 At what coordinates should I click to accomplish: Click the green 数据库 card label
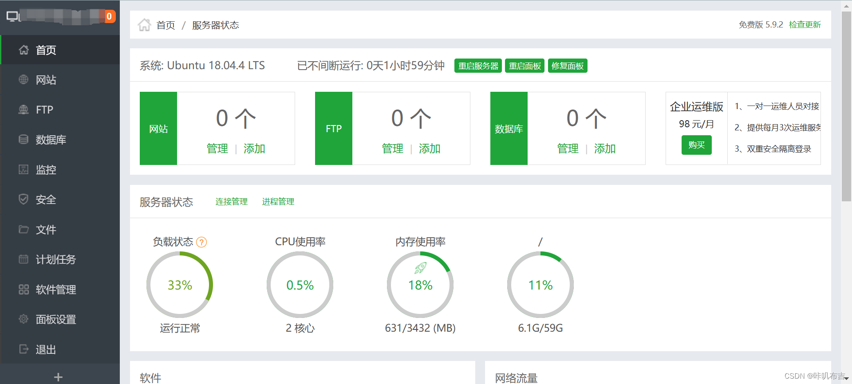tap(509, 129)
